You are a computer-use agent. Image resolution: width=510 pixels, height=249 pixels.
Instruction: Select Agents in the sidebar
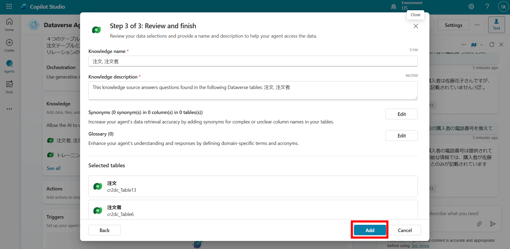coord(9,66)
